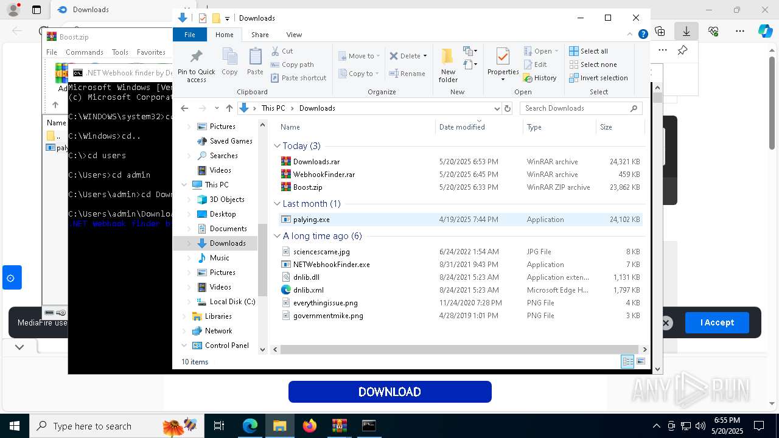The image size is (779, 438).
Task: Select Local Disk (C:) in tree
Action: (x=232, y=302)
